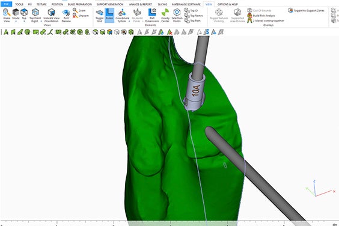The height and width of the screenshot is (226, 339).
Task: Click the XYZ axis indicator in viewport
Action: pyautogui.click(x=320, y=188)
